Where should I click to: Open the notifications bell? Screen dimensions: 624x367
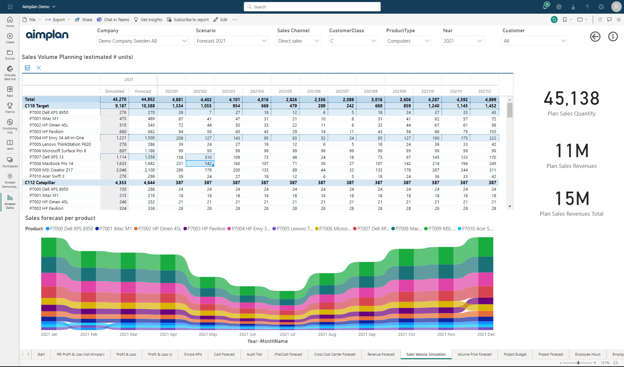[x=545, y=7]
